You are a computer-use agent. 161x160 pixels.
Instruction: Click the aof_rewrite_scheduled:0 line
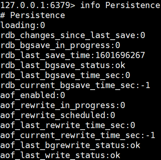pyautogui.click(x=58, y=115)
